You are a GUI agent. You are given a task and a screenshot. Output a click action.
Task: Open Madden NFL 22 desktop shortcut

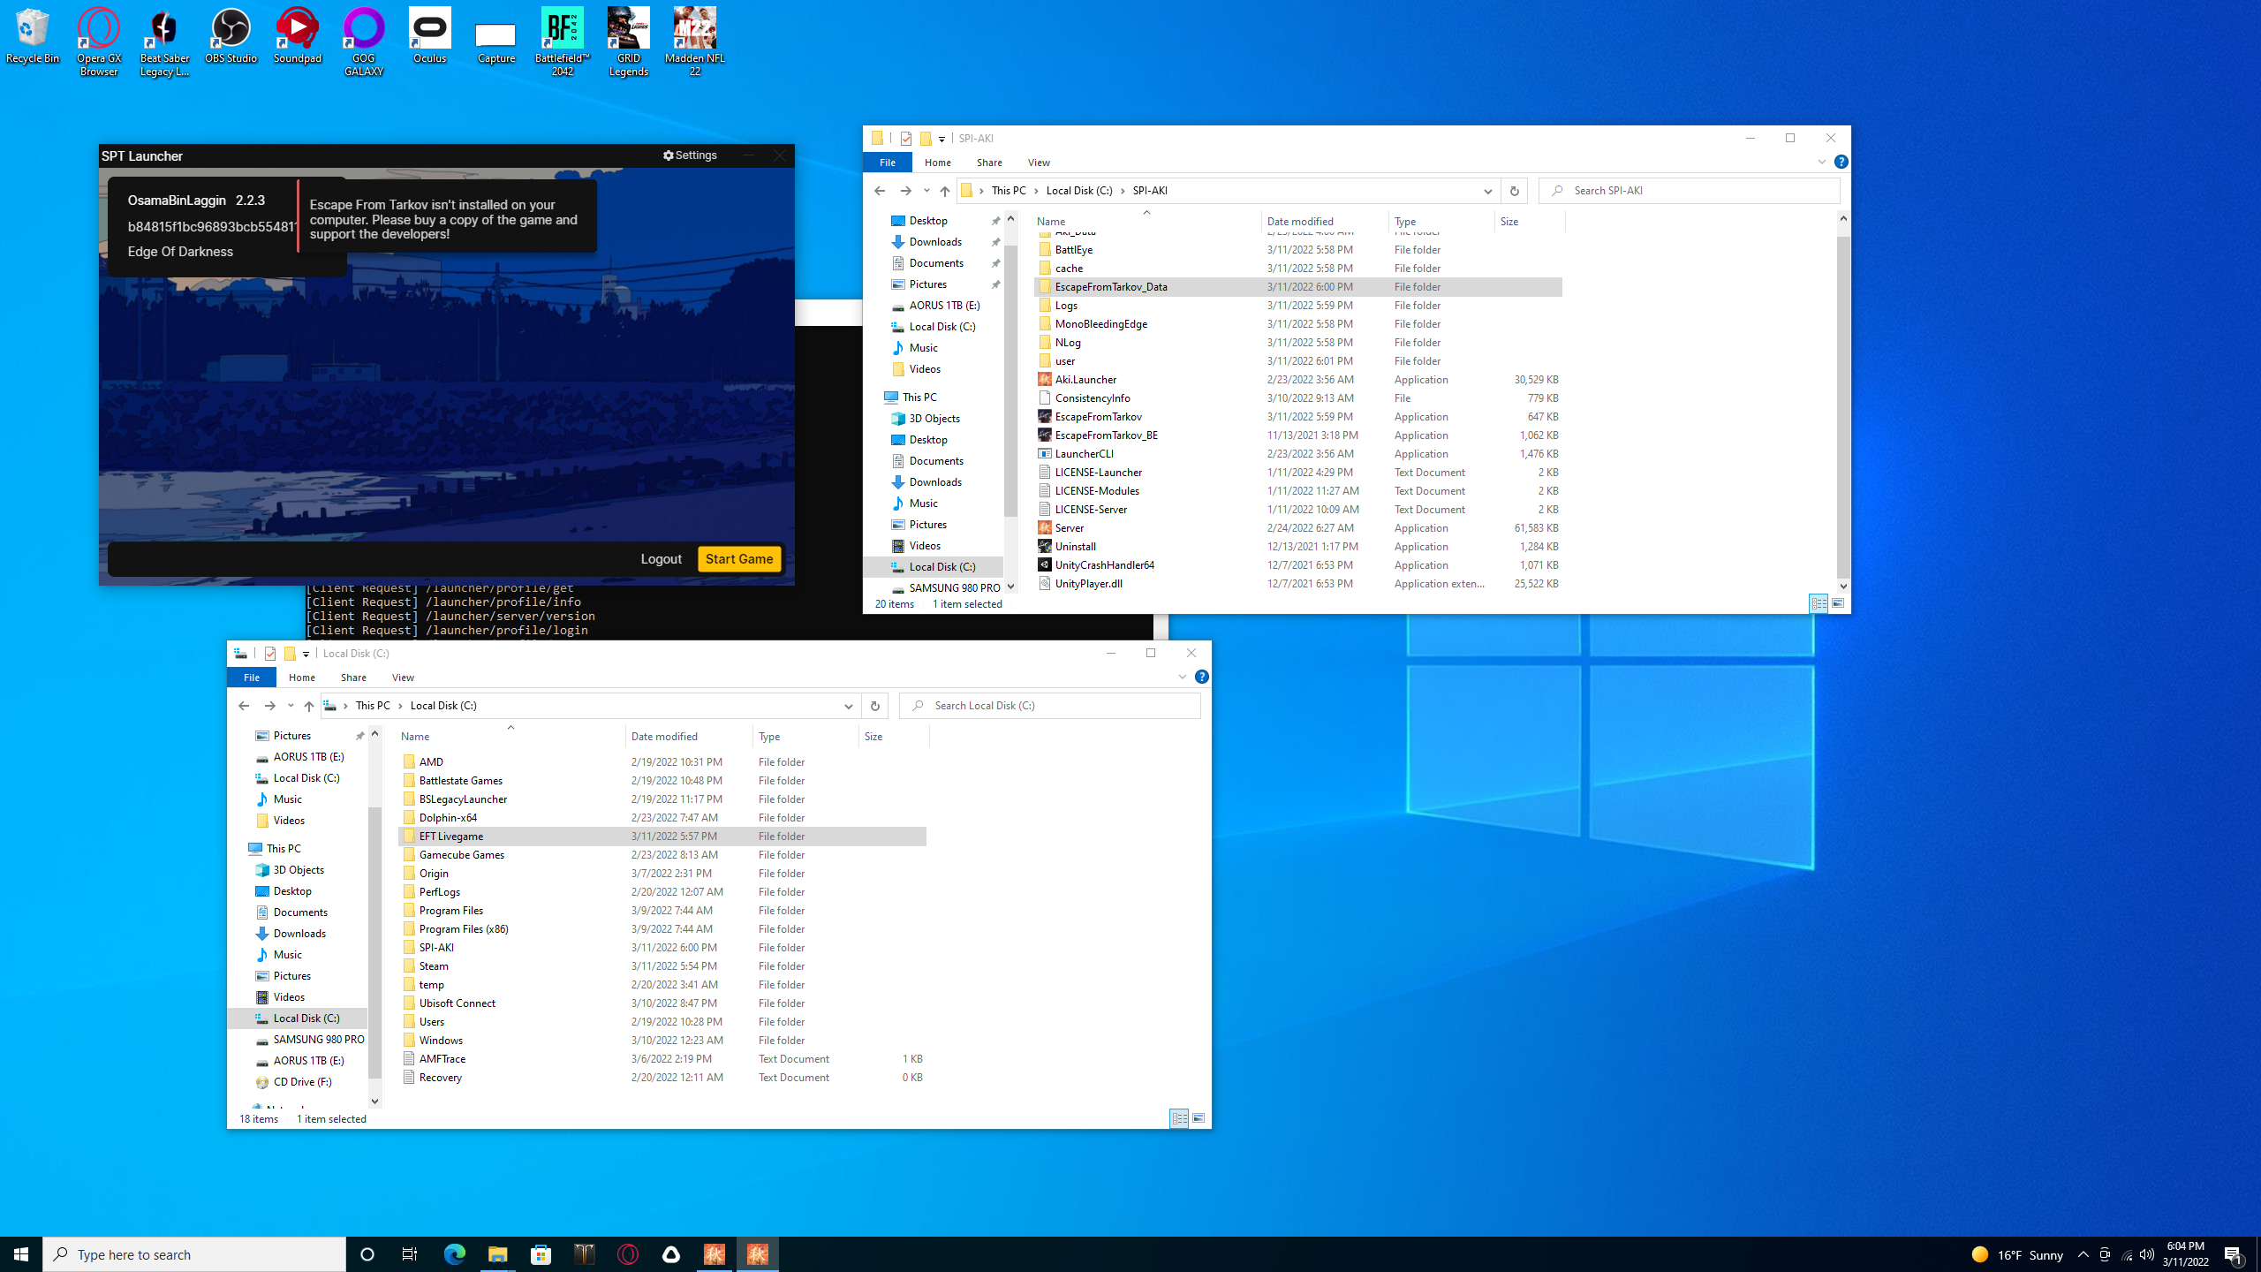click(x=695, y=42)
